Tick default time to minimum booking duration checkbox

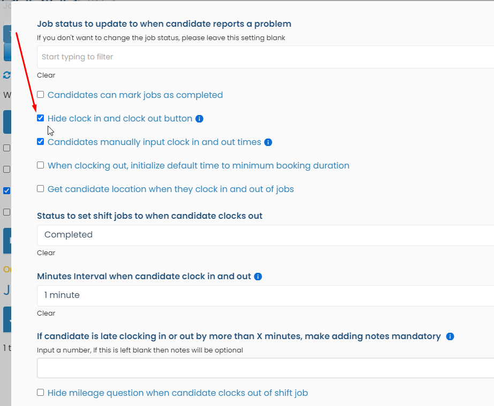[x=40, y=165]
